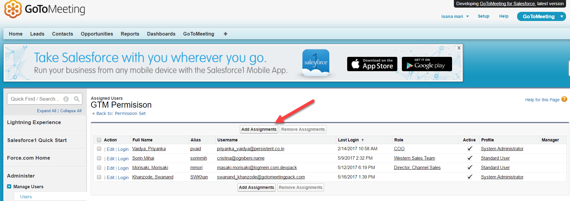The image size is (570, 201).
Task: Click the Quick Find info icon
Action: 66,99
